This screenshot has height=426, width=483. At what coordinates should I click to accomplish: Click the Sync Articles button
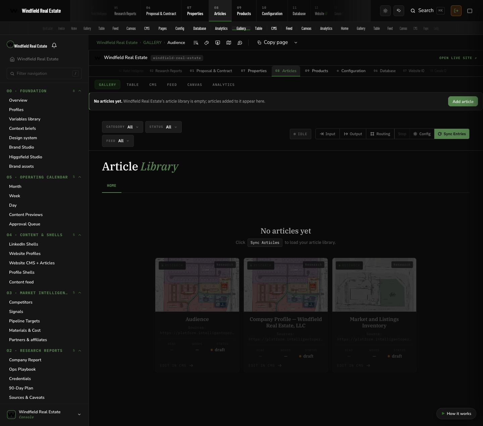pyautogui.click(x=265, y=243)
